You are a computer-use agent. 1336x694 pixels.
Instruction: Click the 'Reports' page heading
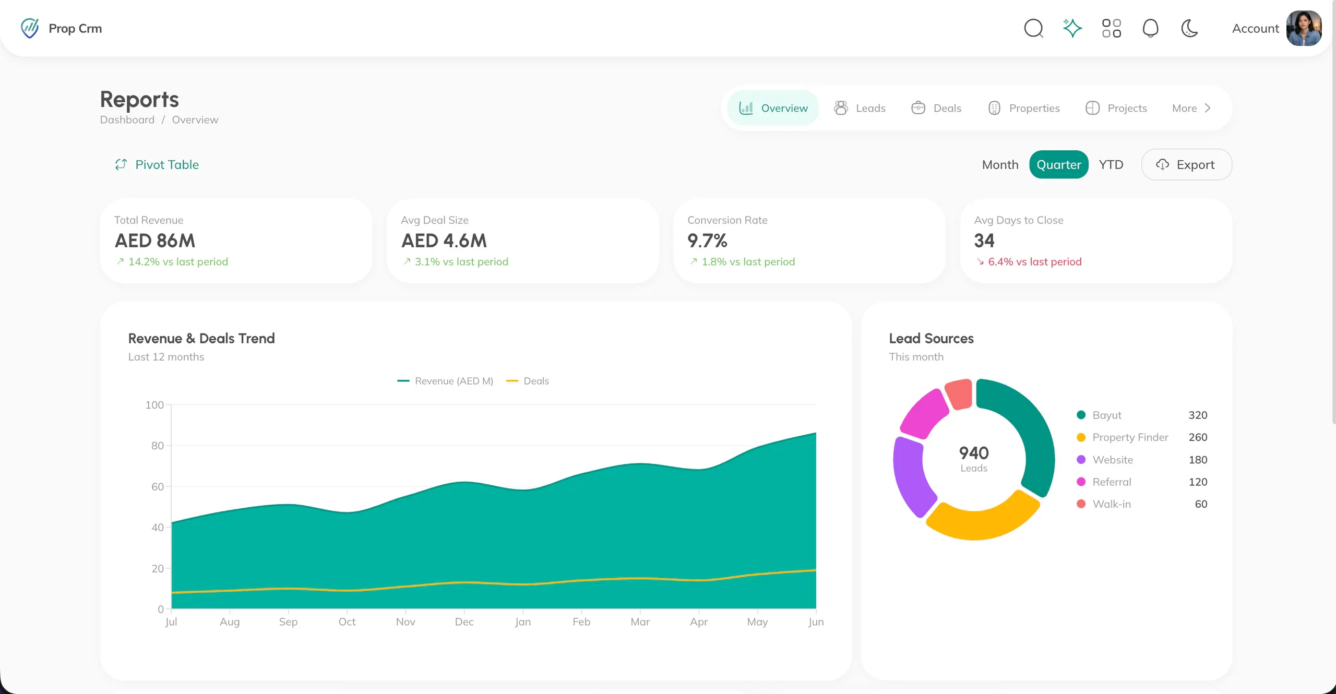point(139,99)
